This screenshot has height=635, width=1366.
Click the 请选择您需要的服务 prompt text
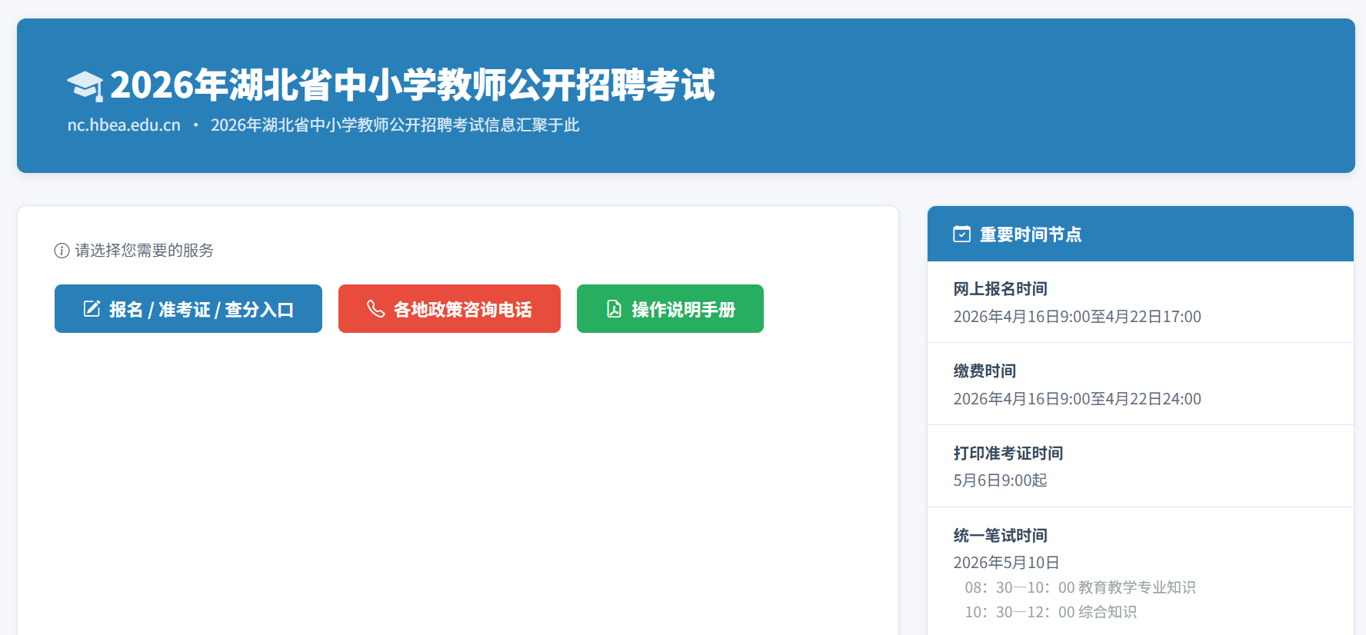pos(144,251)
